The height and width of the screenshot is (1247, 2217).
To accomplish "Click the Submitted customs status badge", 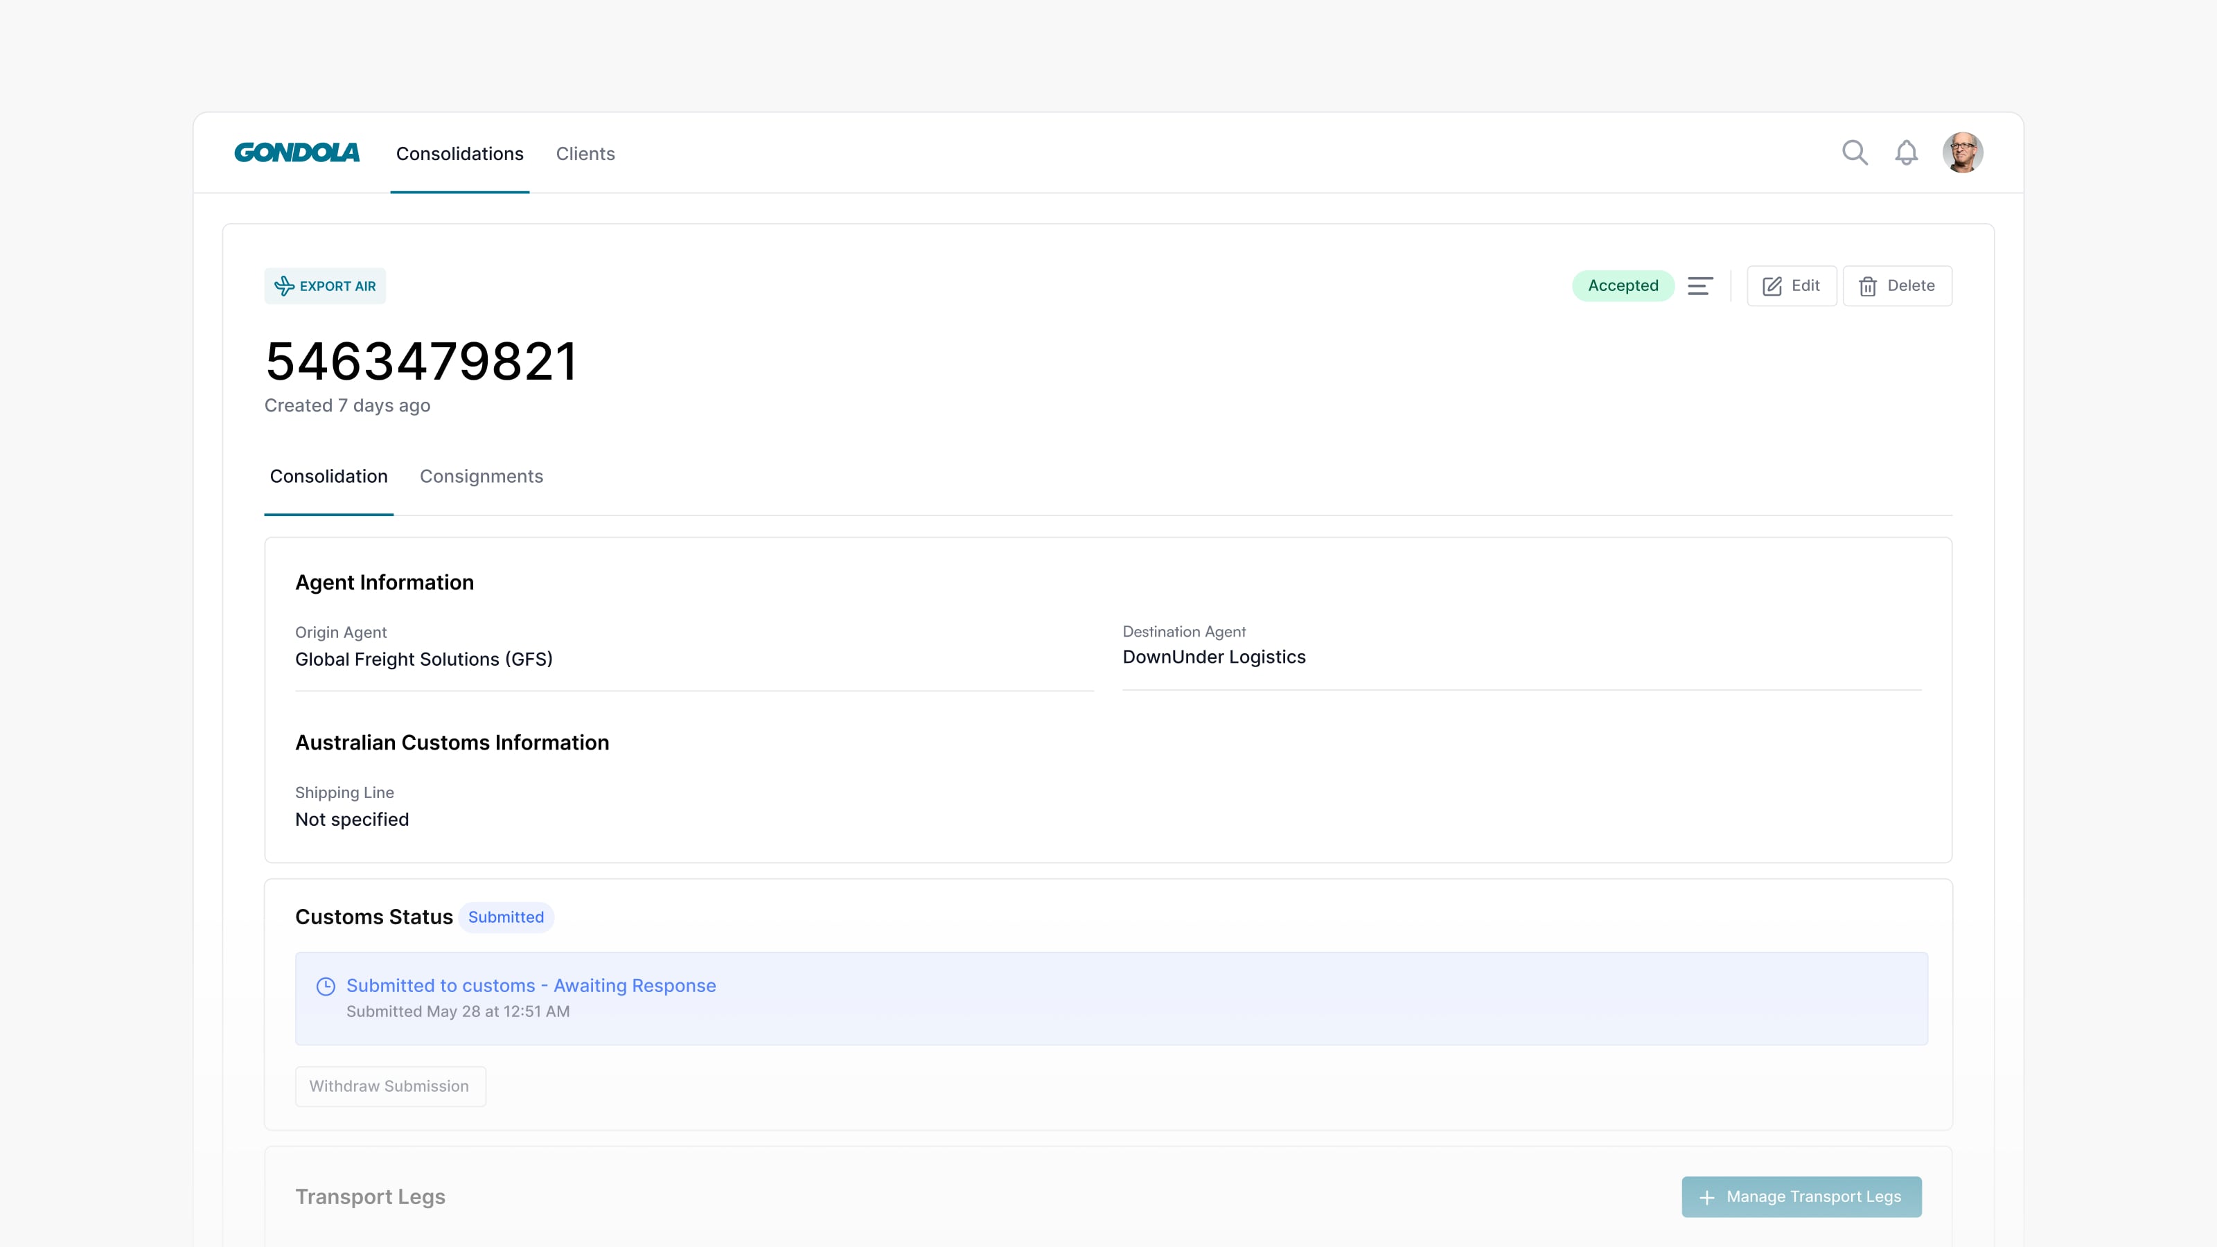I will (x=505, y=917).
